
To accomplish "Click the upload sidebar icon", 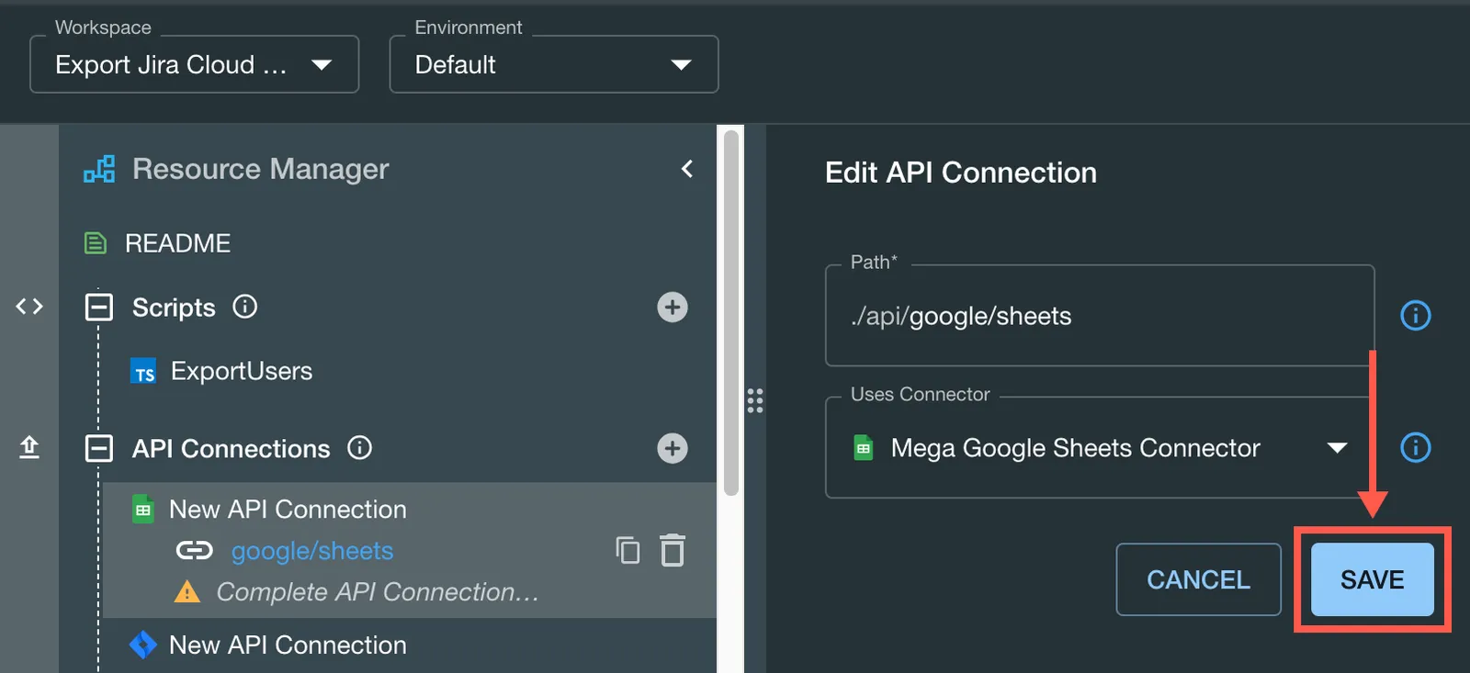I will coord(29,447).
